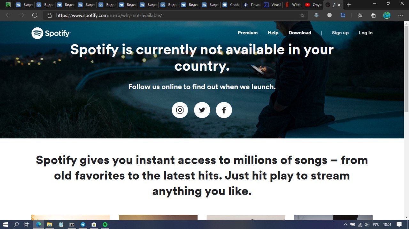Open browser Collections icon in toolbar
The image size is (409, 229).
click(373, 15)
